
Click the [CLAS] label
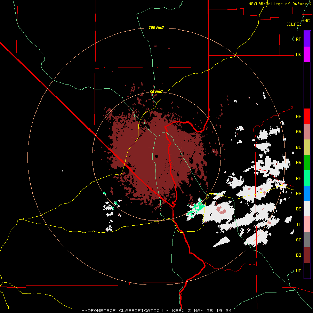pyautogui.click(x=294, y=24)
